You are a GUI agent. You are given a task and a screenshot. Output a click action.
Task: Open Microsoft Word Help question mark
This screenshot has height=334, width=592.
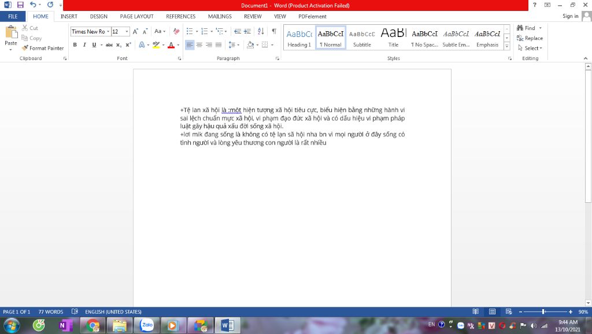(x=535, y=5)
